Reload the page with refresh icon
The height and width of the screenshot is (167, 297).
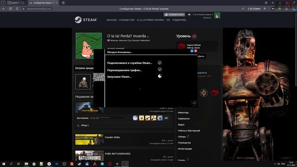click(17, 9)
